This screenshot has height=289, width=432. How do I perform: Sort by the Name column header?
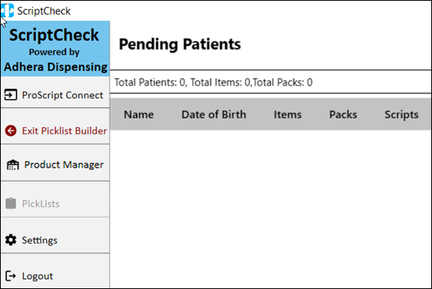[x=139, y=114]
